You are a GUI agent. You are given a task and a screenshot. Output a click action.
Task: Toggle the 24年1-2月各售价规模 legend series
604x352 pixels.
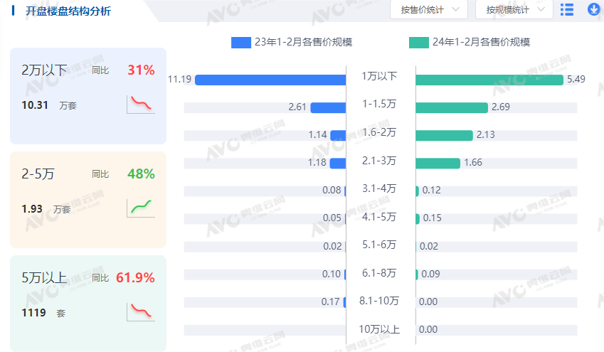[x=470, y=42]
